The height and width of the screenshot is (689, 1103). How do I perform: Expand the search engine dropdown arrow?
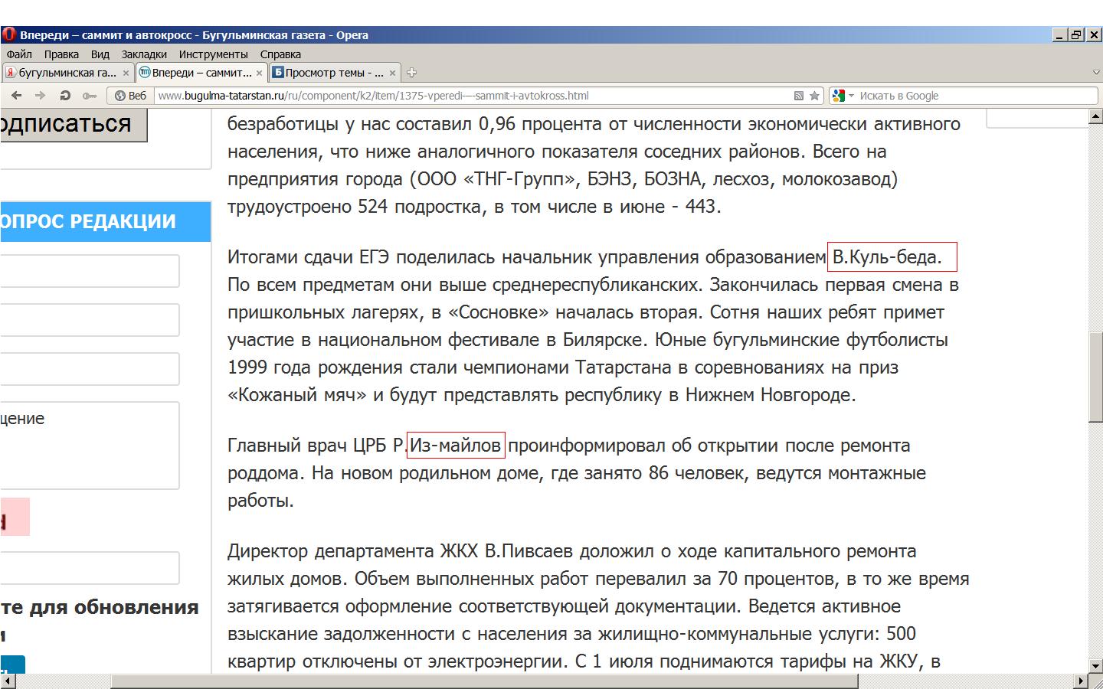pyautogui.click(x=851, y=96)
